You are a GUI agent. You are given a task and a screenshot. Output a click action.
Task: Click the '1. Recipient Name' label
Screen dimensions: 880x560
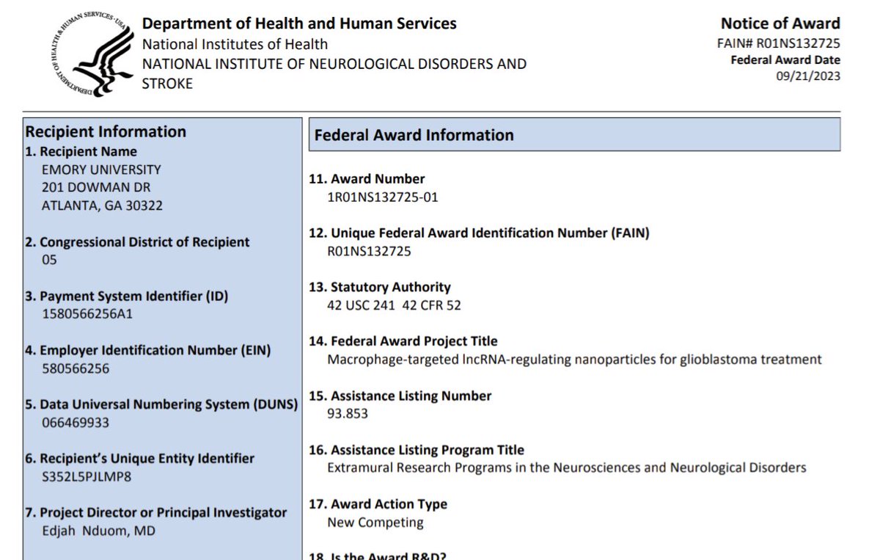pos(81,152)
